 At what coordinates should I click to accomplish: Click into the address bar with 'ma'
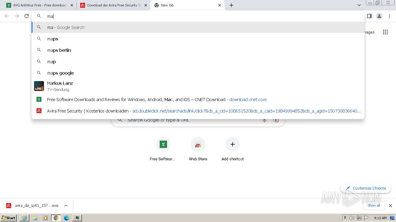pyautogui.click(x=198, y=16)
